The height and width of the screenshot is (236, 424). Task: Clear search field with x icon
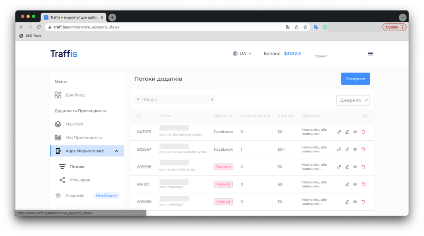pyautogui.click(x=212, y=100)
